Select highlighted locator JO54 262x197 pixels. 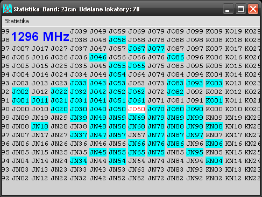click(117, 74)
